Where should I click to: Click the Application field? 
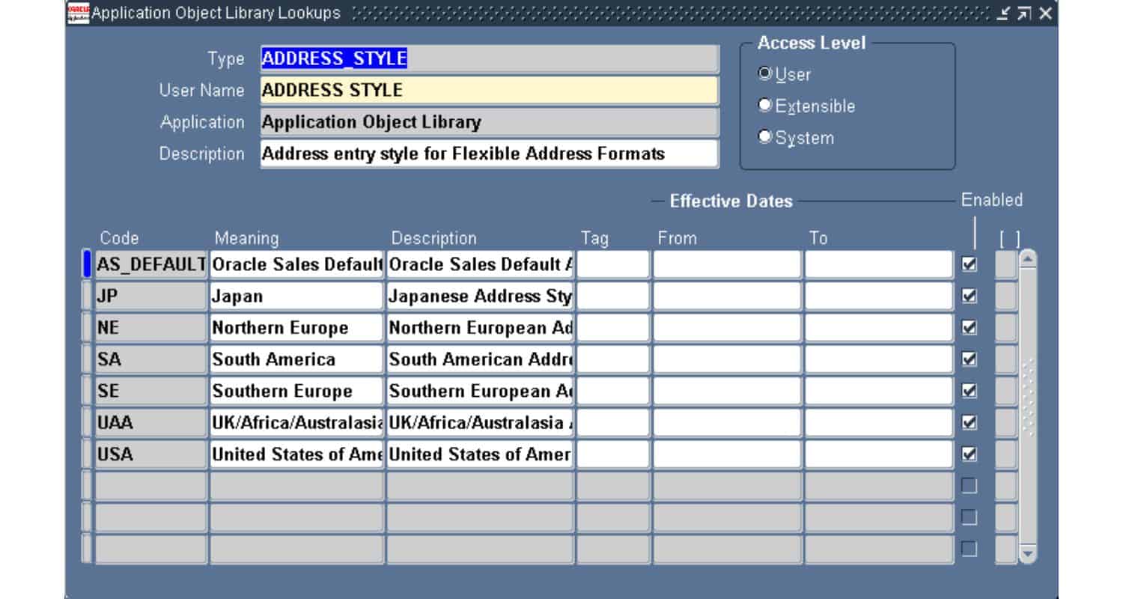coord(490,121)
